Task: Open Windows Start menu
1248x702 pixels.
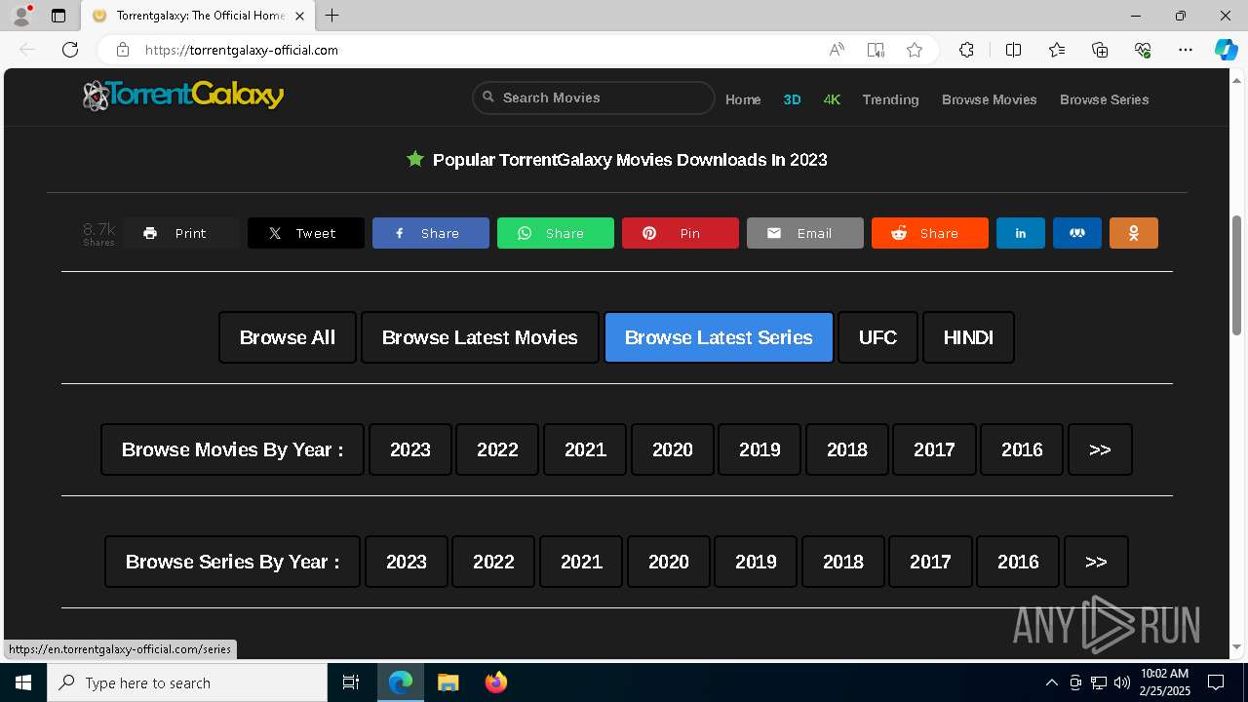Action: click(23, 682)
